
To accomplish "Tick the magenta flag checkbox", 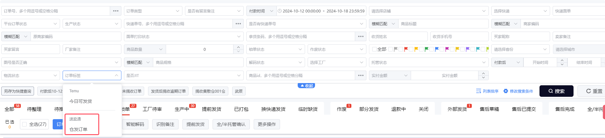I will [x=442, y=49].
